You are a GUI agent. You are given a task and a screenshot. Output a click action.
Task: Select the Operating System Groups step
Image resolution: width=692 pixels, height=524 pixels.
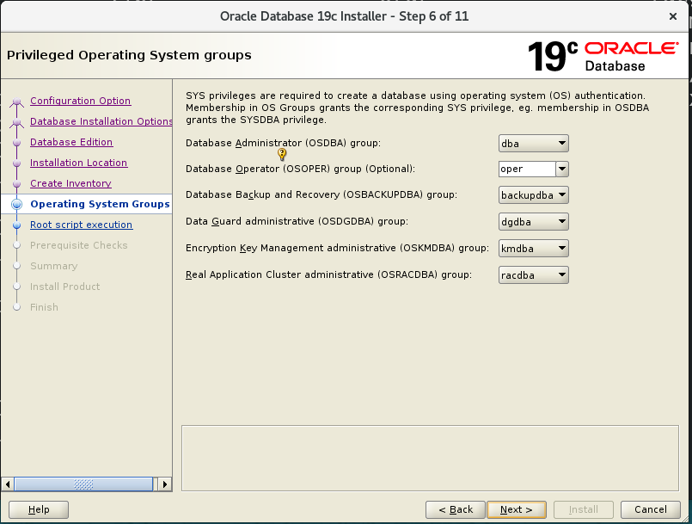pos(100,204)
